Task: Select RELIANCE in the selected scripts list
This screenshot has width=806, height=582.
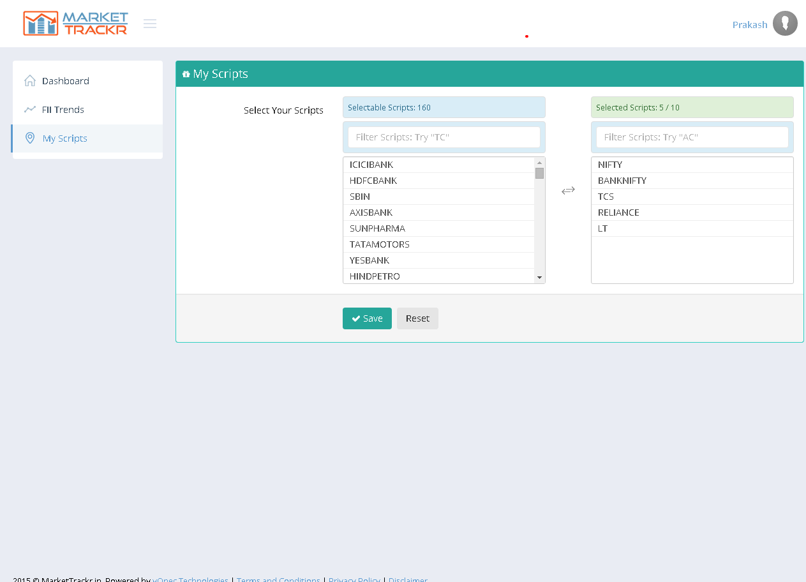Action: (x=618, y=213)
